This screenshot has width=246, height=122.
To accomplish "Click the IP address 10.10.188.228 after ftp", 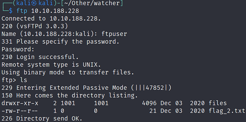I will [x=55, y=11].
